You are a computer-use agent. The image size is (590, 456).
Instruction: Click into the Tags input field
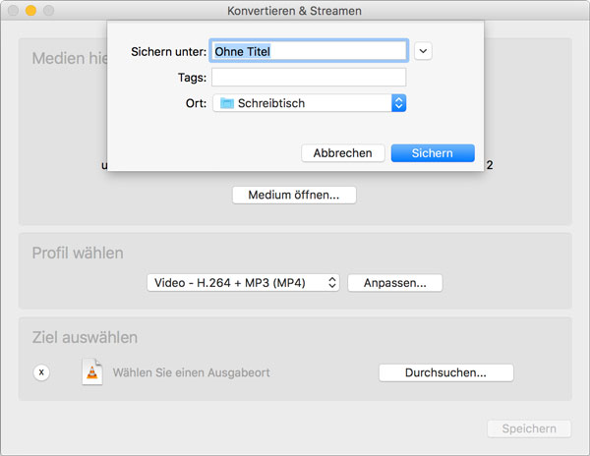click(x=309, y=78)
